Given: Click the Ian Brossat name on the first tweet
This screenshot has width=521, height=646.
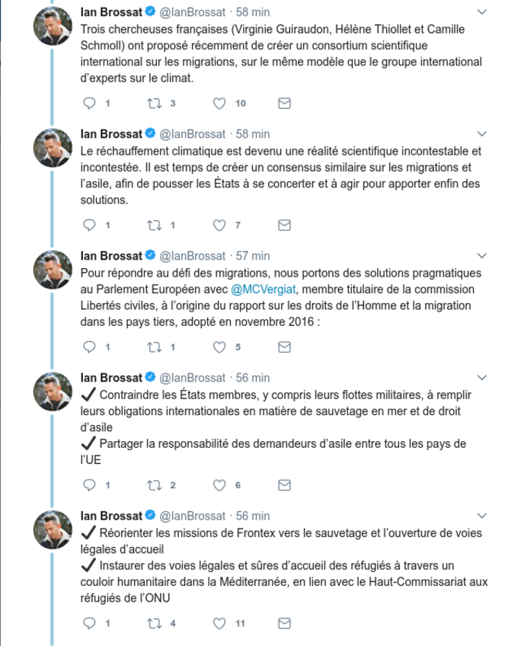Looking at the screenshot, I should click(x=111, y=12).
